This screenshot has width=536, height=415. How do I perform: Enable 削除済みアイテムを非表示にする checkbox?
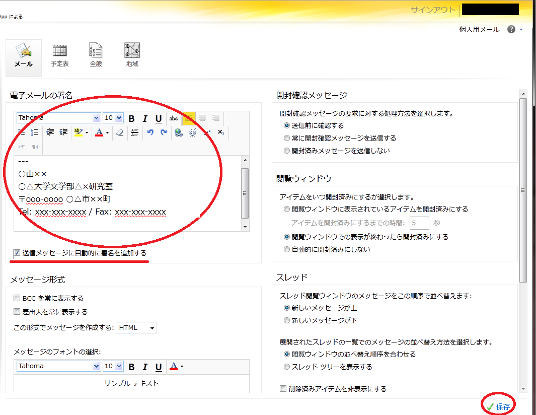coord(283,389)
